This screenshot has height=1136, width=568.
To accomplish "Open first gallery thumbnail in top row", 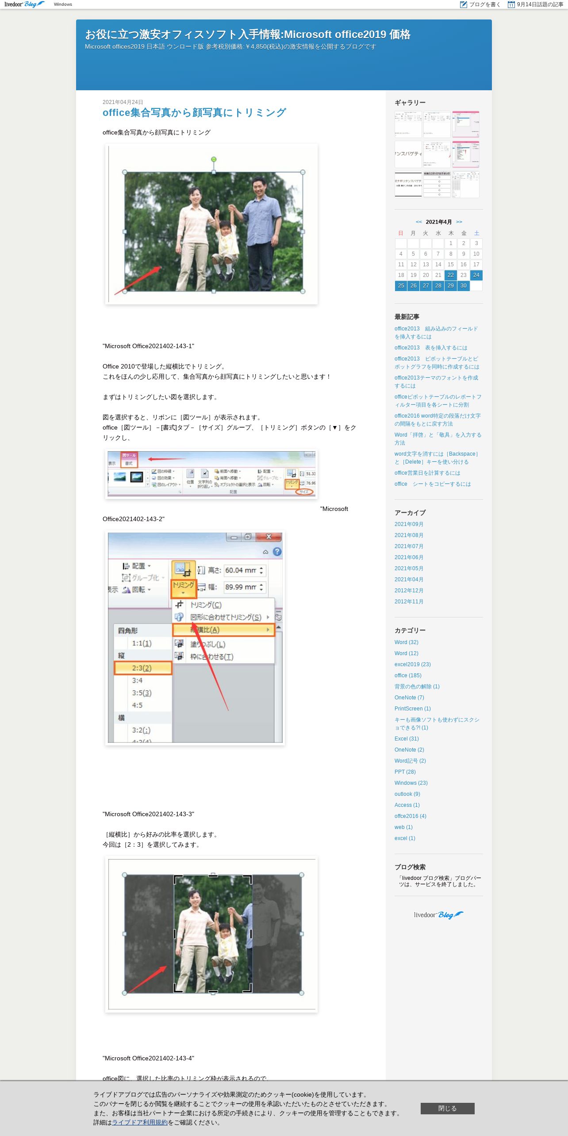I will [408, 124].
